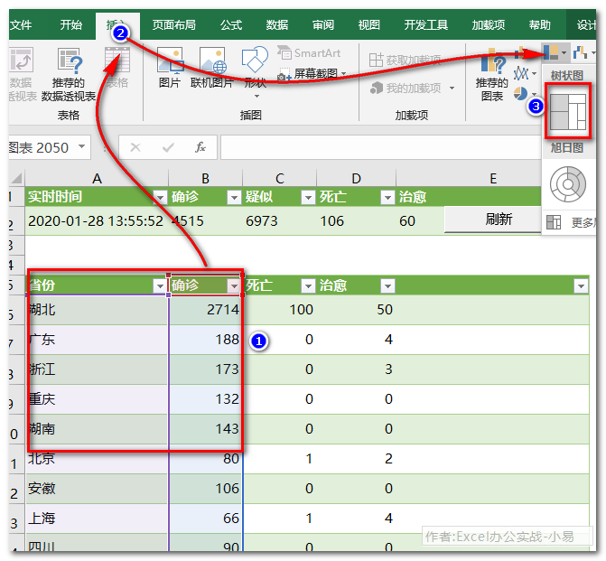
Task: Open the name box dropdown arrow
Action: click(x=81, y=147)
